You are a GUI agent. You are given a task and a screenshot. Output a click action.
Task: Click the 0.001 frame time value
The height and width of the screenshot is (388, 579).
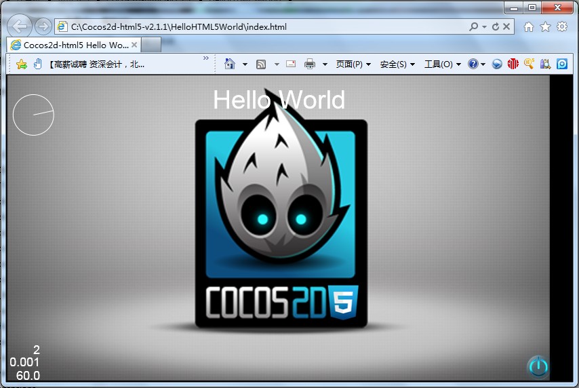click(24, 362)
